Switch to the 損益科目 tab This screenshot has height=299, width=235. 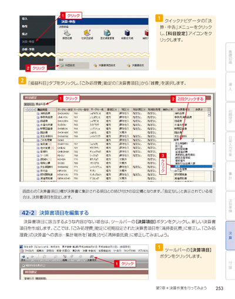coord(41,104)
